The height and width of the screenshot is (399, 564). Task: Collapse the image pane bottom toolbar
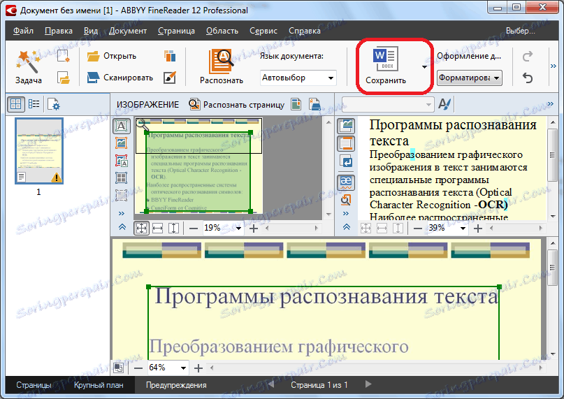tap(122, 227)
